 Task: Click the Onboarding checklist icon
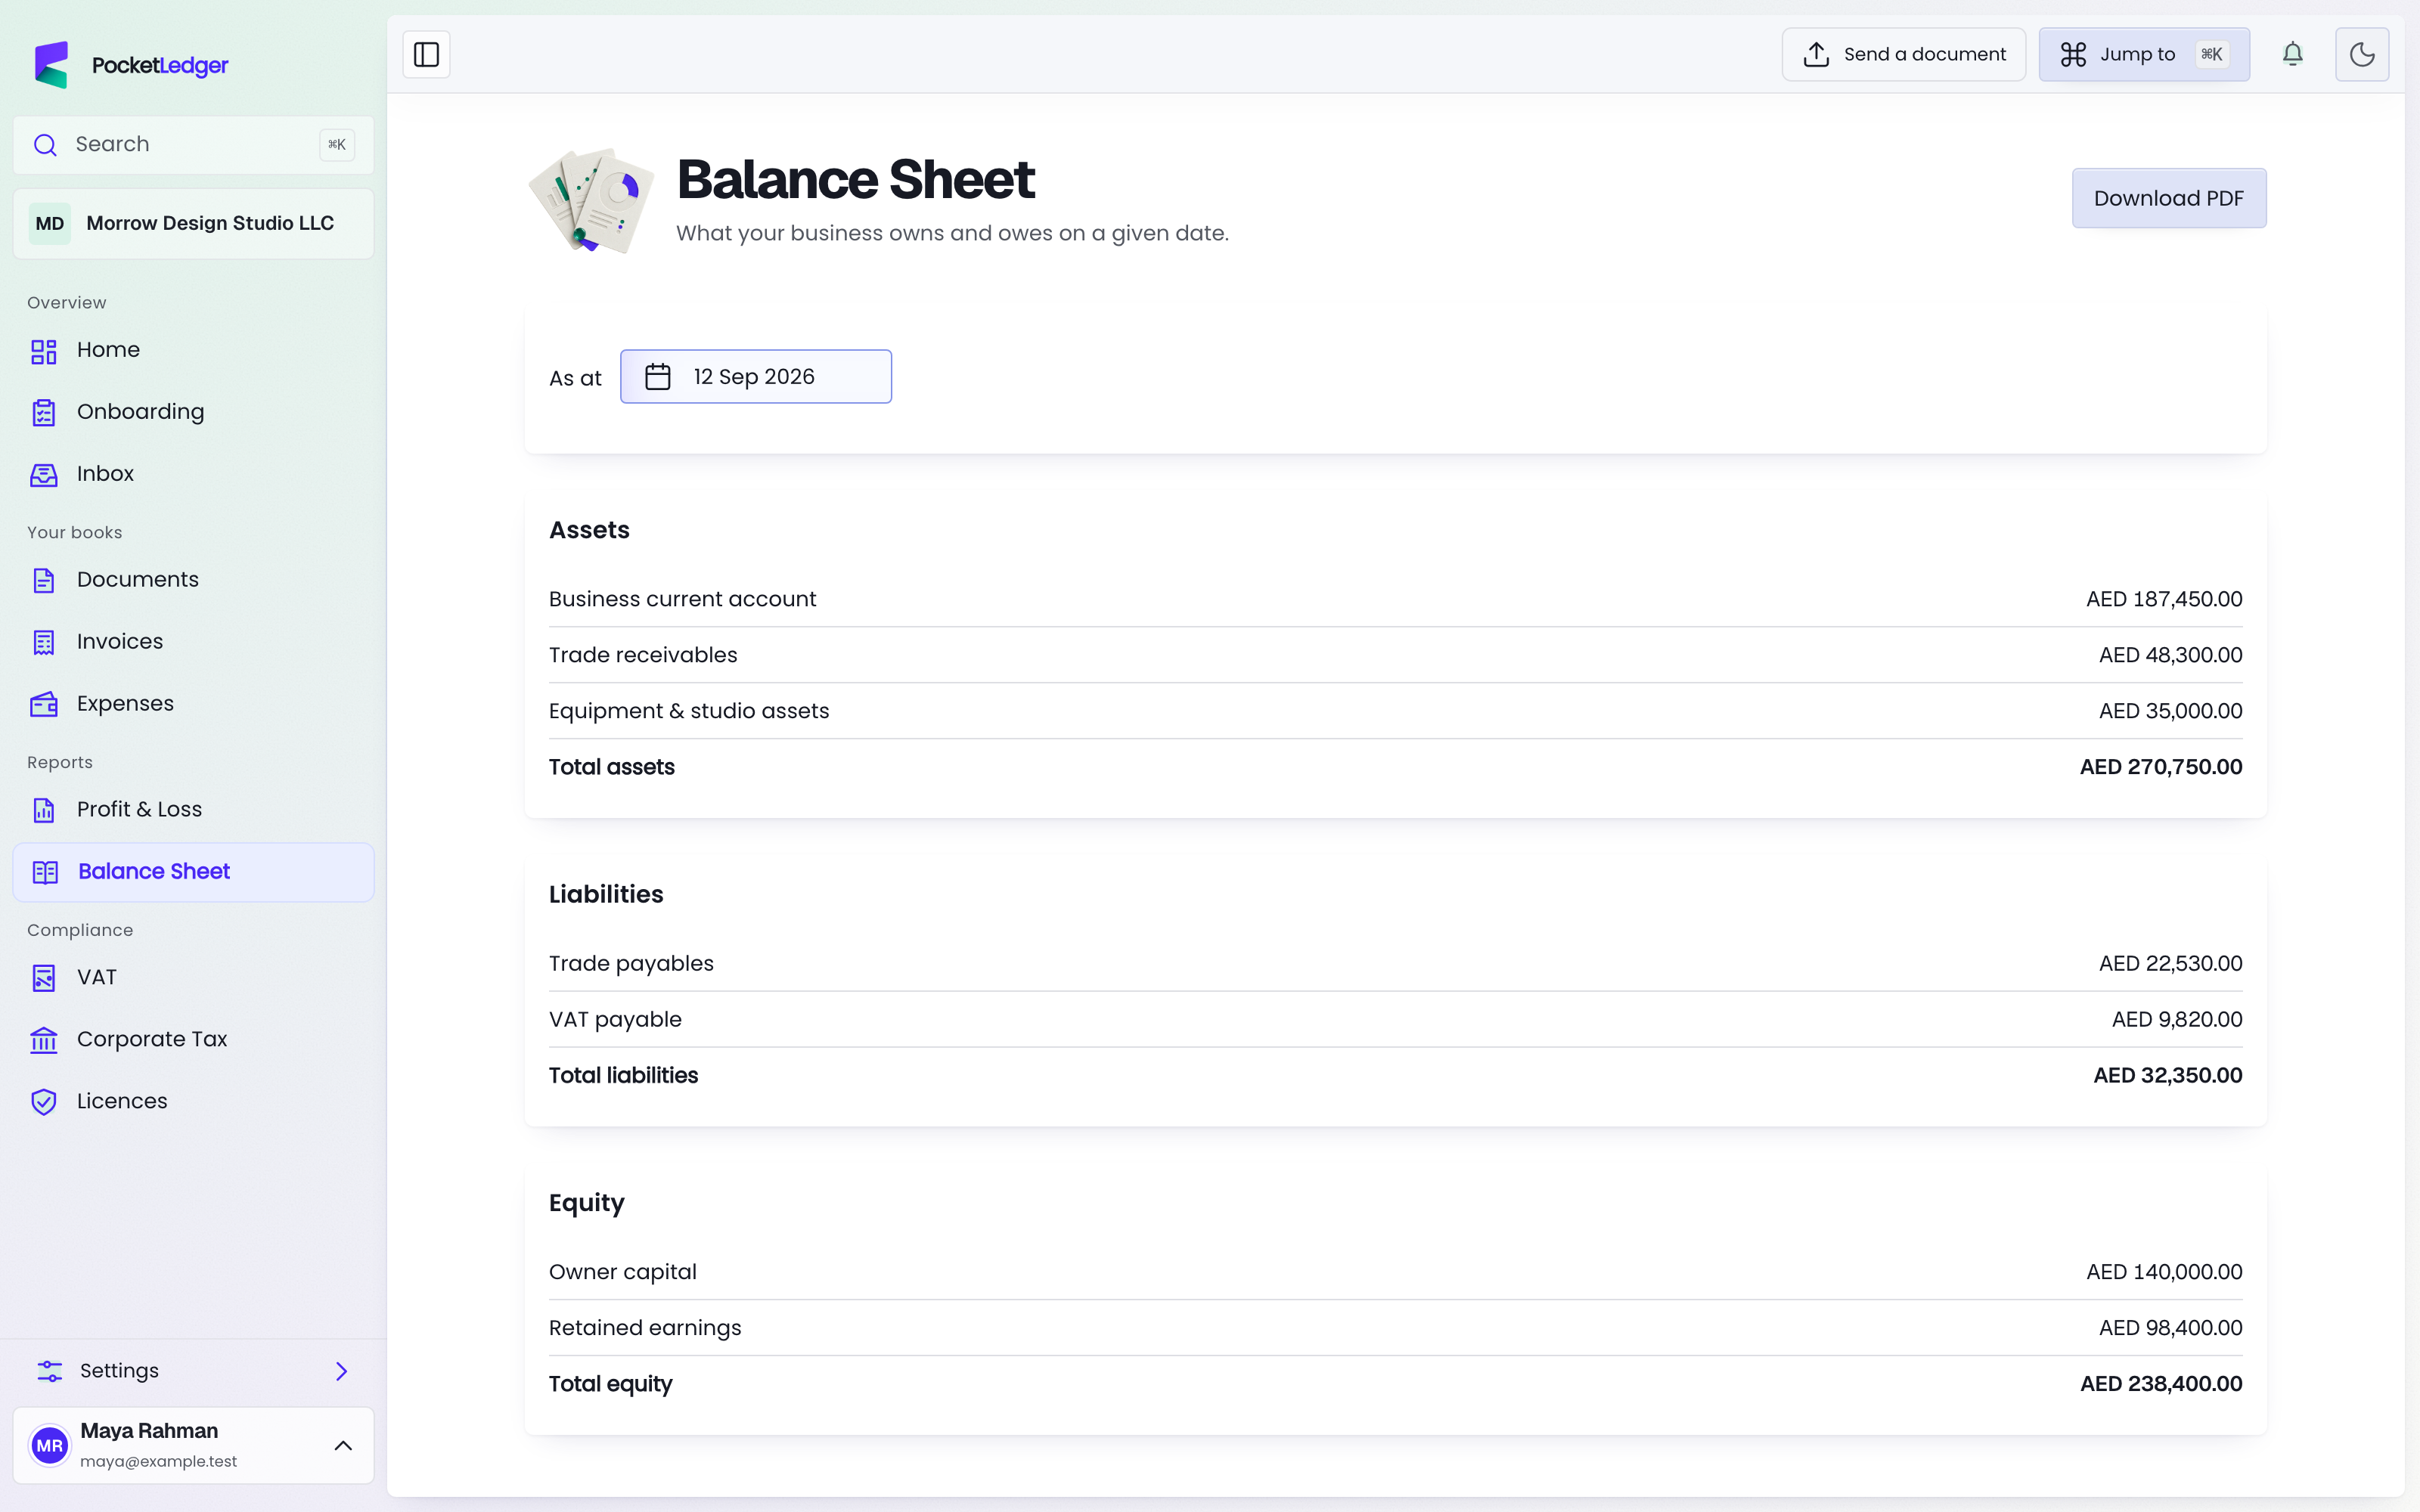click(44, 413)
